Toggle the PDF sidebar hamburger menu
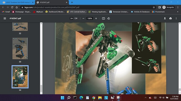This screenshot has height=101, width=181. [5, 18]
